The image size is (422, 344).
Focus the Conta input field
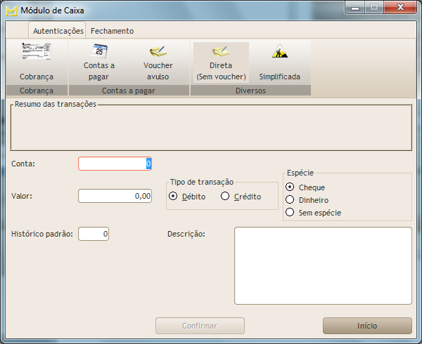(114, 164)
